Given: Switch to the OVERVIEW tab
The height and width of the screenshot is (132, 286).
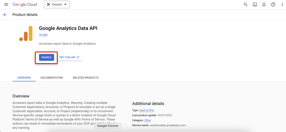Looking at the screenshot, I should 24,78.
